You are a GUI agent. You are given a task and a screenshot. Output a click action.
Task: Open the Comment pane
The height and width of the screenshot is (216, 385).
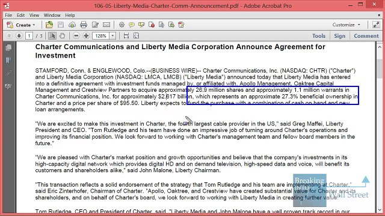366,36
